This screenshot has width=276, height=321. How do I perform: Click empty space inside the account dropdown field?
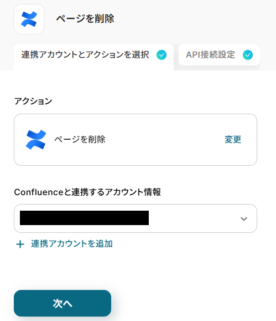[x=194, y=218]
